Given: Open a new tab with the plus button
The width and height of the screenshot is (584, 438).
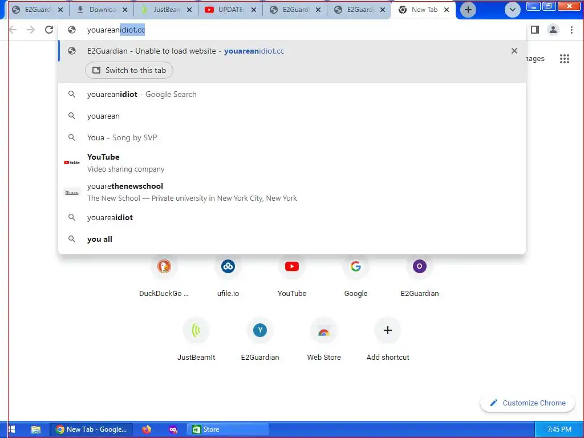Looking at the screenshot, I should 468,10.
